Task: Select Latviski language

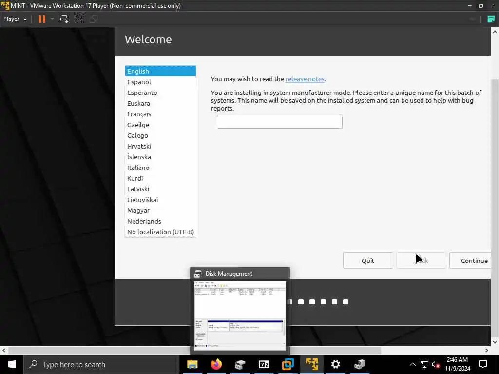Action: pos(160,189)
